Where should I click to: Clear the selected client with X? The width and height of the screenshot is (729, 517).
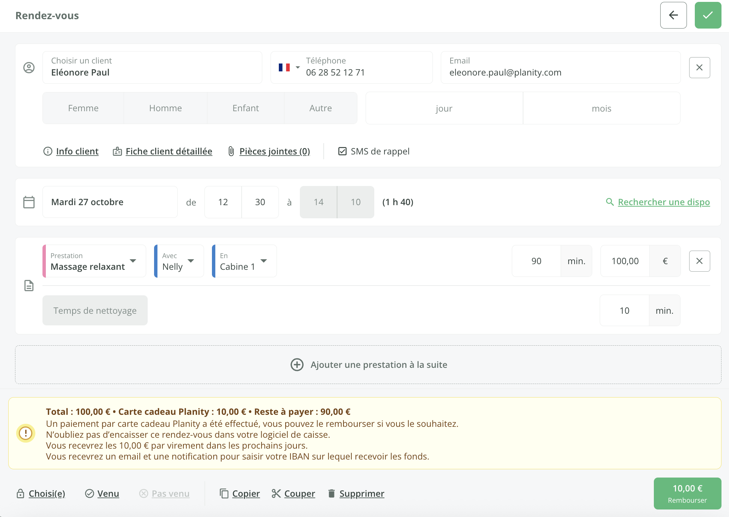point(699,68)
